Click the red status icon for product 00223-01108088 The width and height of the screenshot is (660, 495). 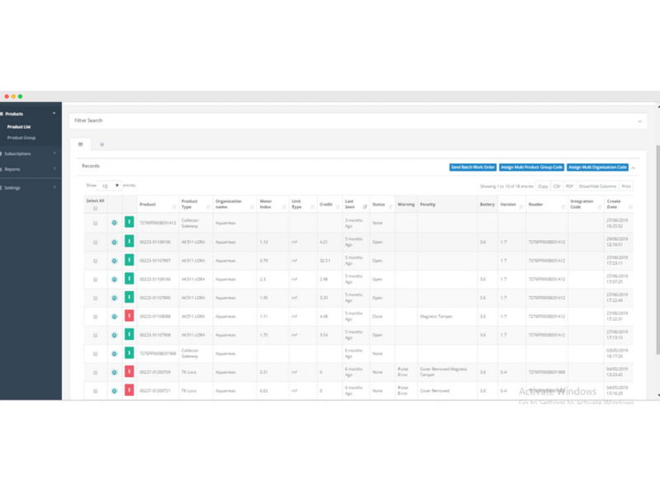pyautogui.click(x=129, y=316)
